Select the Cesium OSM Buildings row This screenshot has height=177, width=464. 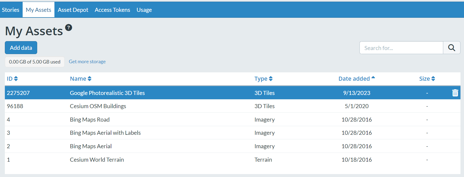(x=98, y=106)
